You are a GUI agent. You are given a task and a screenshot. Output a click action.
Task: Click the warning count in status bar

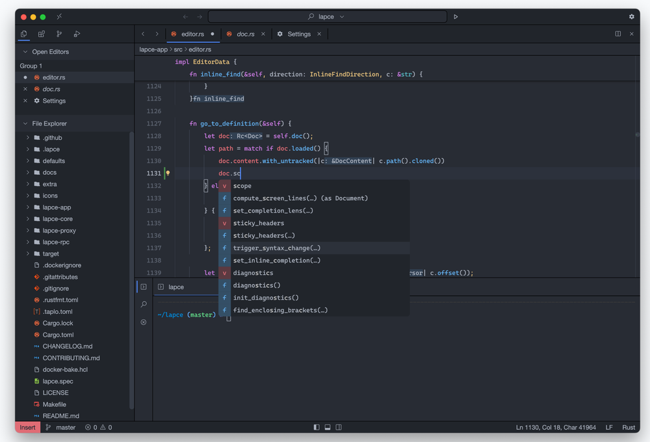pos(106,428)
